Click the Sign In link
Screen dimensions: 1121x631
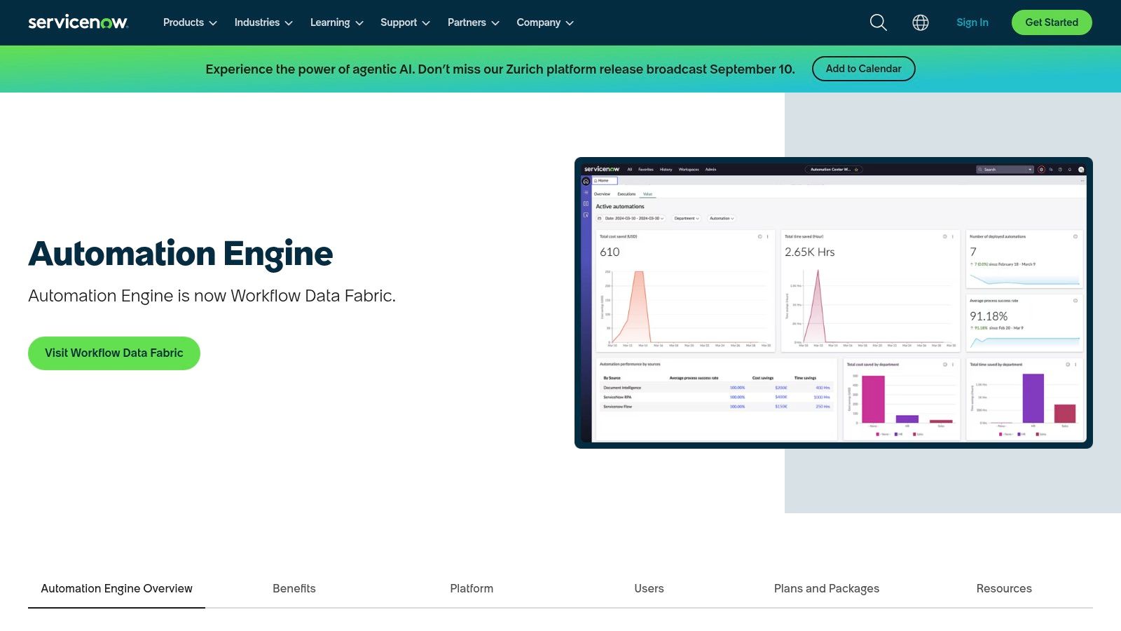pyautogui.click(x=972, y=22)
